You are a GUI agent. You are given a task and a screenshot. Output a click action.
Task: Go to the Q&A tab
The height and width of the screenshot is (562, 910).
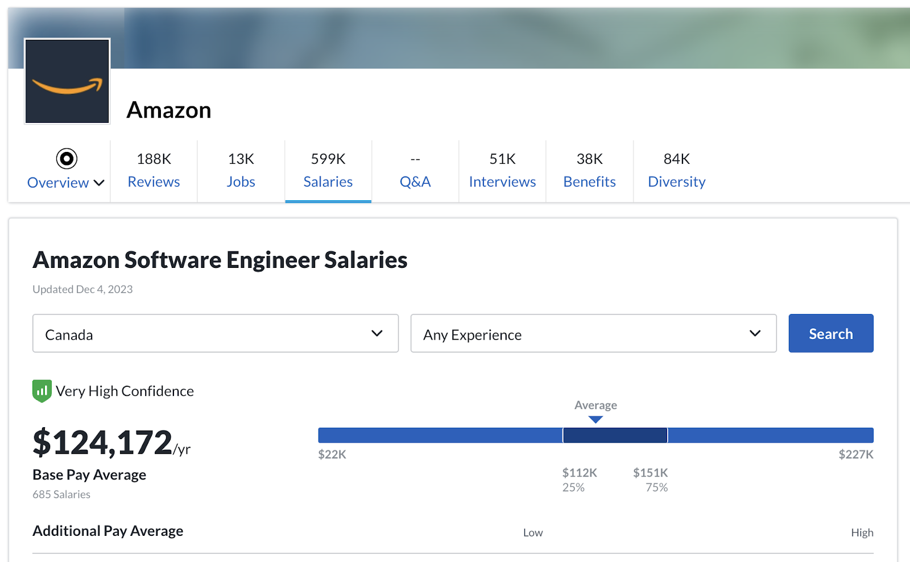coord(415,171)
